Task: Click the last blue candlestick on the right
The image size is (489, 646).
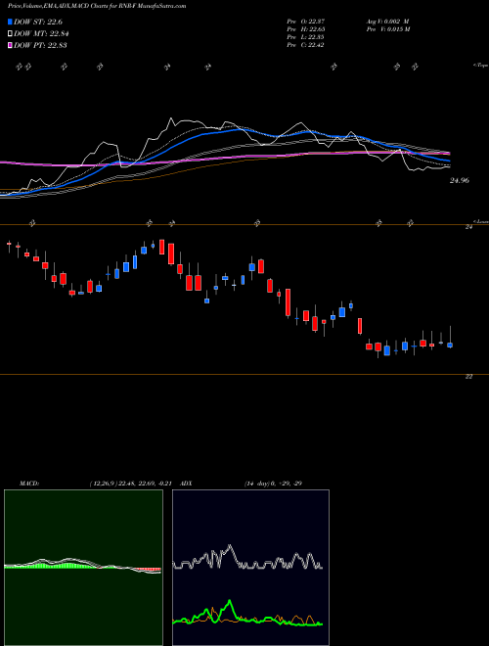Action: coord(450,345)
